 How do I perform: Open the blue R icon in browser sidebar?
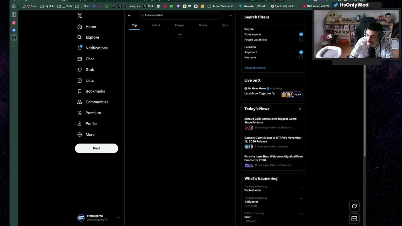coord(14,30)
